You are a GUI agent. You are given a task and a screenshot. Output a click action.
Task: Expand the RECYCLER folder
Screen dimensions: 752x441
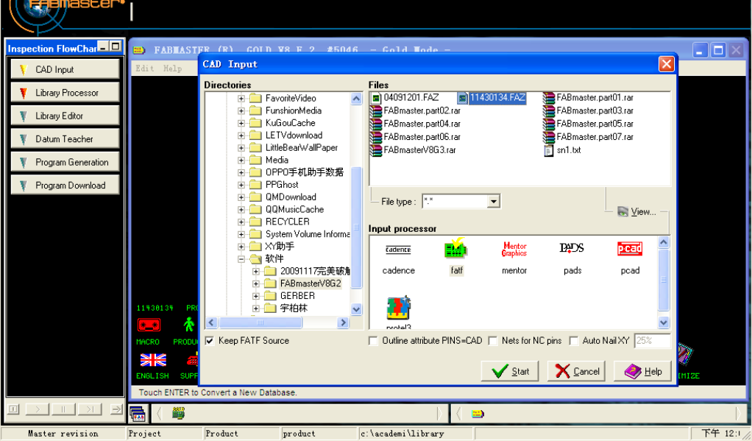pos(241,222)
